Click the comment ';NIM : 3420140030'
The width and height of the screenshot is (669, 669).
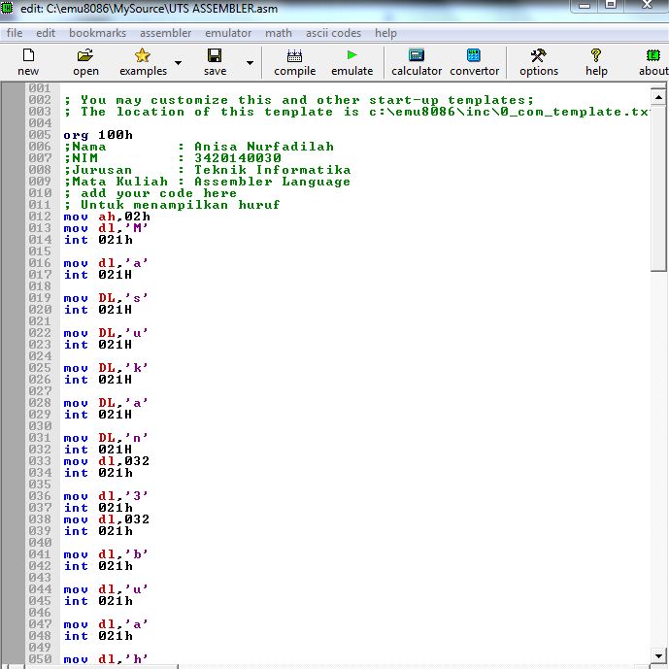tap(173, 158)
